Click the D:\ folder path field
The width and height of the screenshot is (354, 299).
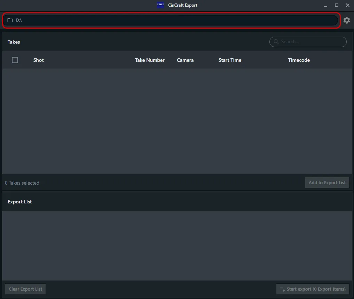click(x=171, y=20)
